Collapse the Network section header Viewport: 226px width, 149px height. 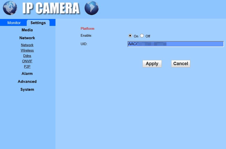coord(27,38)
